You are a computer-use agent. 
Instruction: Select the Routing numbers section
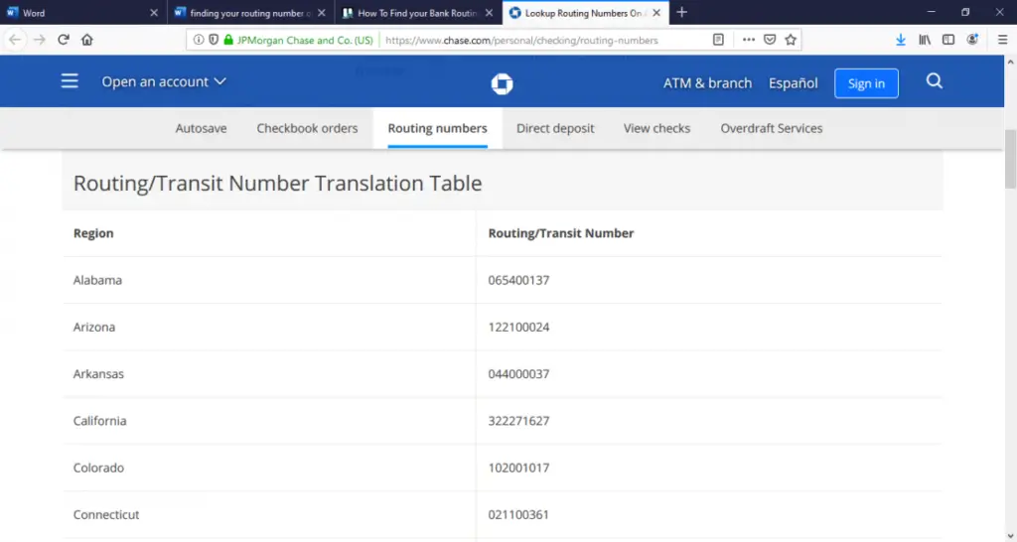pyautogui.click(x=437, y=128)
